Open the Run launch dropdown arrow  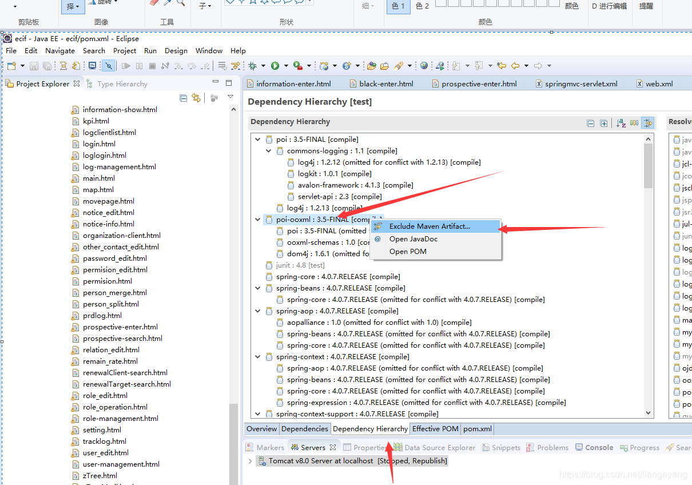click(x=285, y=66)
